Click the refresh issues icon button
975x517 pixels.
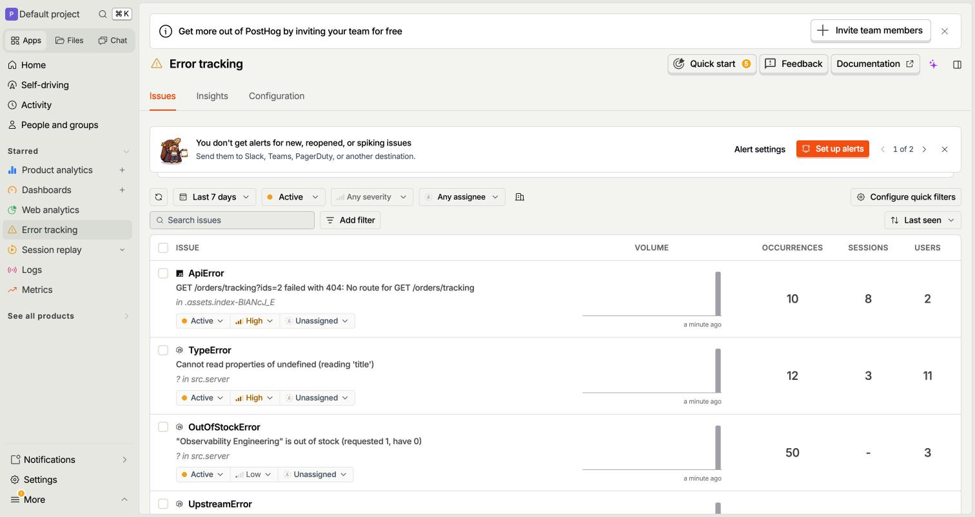[x=159, y=197]
